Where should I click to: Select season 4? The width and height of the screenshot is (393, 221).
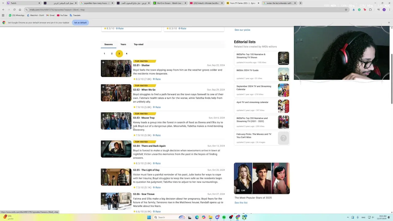[x=126, y=54]
